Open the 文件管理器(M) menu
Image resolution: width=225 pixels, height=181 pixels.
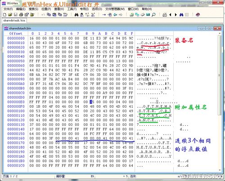[x=115, y=9]
